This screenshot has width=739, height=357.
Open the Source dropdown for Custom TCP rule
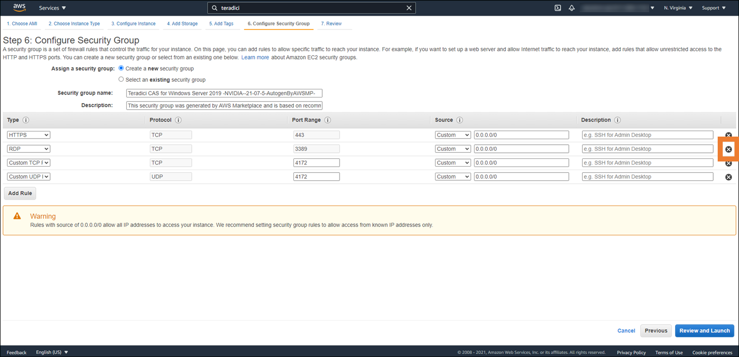pos(453,163)
